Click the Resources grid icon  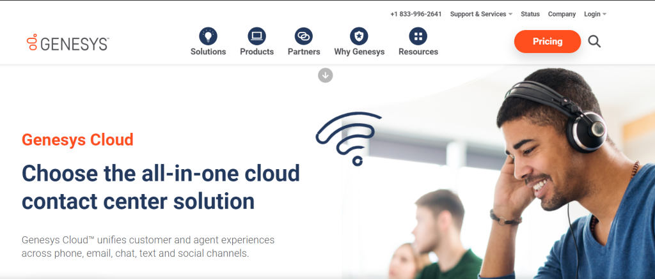click(x=418, y=36)
